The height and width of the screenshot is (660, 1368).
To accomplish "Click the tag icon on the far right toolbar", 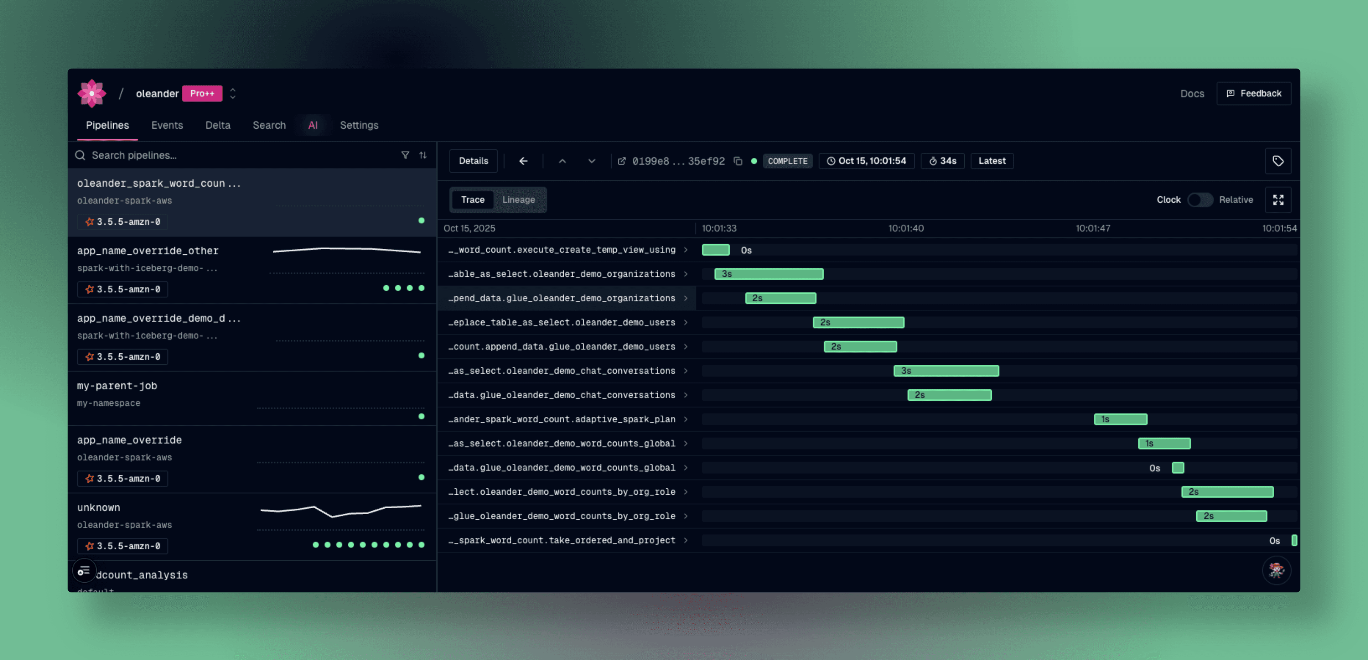I will 1278,161.
